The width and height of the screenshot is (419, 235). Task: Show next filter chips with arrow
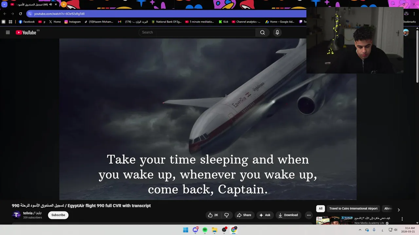tap(398, 210)
